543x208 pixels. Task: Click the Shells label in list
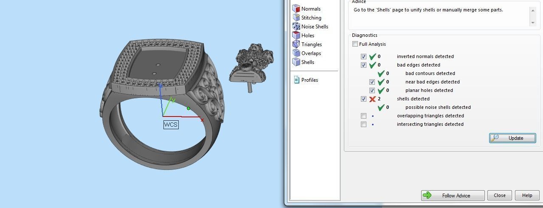[308, 62]
